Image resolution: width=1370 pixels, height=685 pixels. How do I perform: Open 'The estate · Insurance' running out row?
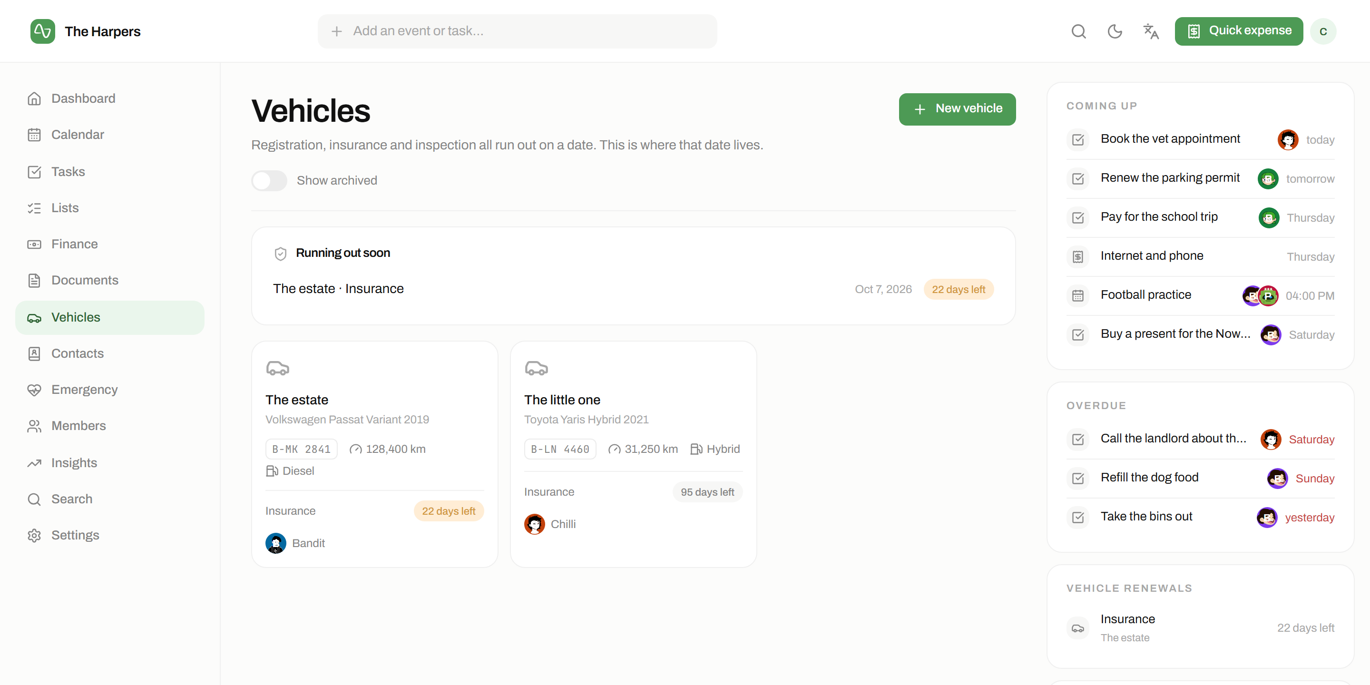[x=633, y=289]
